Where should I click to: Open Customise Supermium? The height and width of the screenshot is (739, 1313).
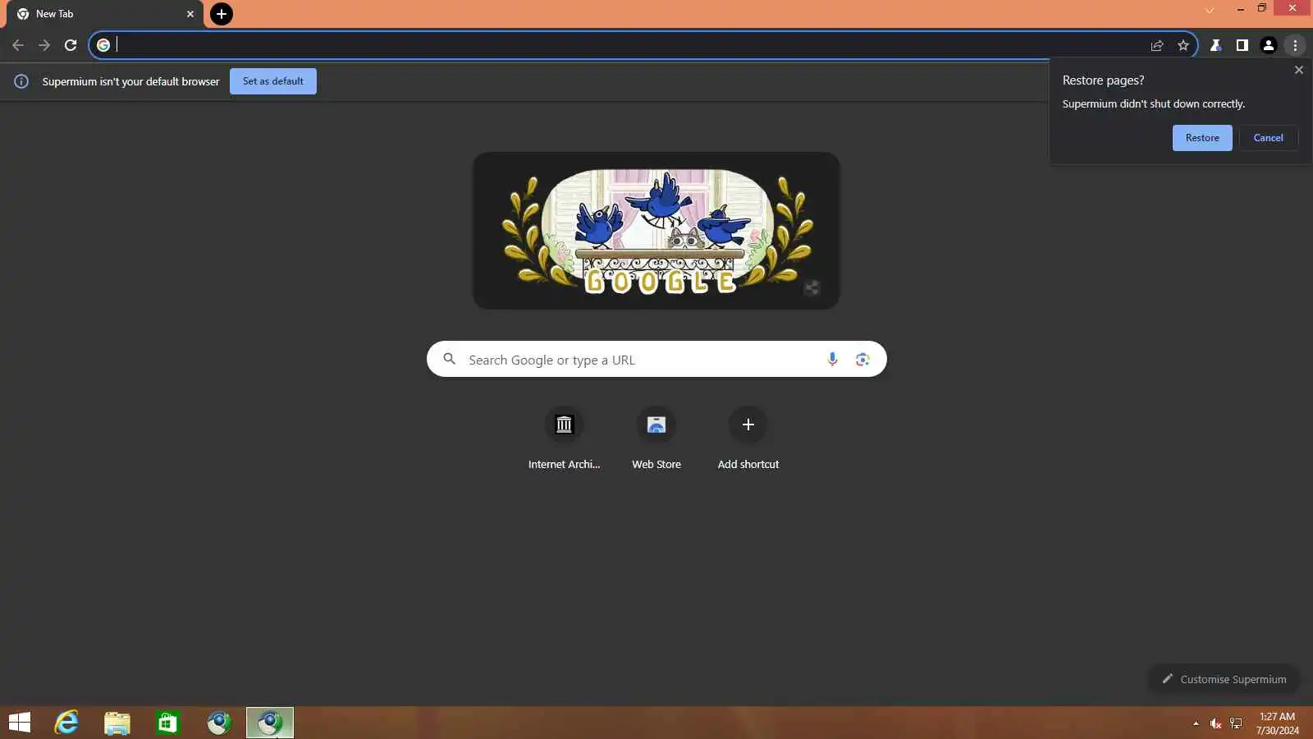click(x=1224, y=679)
